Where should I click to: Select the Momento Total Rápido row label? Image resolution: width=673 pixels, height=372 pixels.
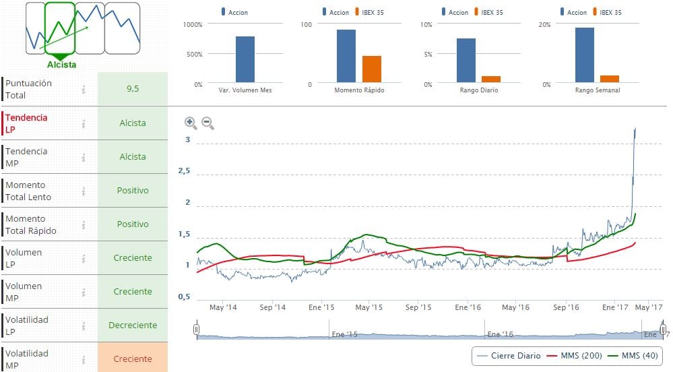(x=31, y=224)
